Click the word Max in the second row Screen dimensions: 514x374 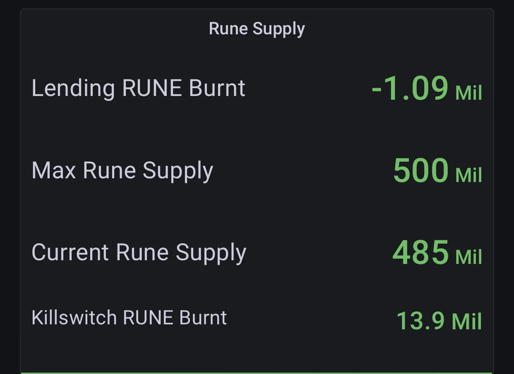pyautogui.click(x=54, y=170)
